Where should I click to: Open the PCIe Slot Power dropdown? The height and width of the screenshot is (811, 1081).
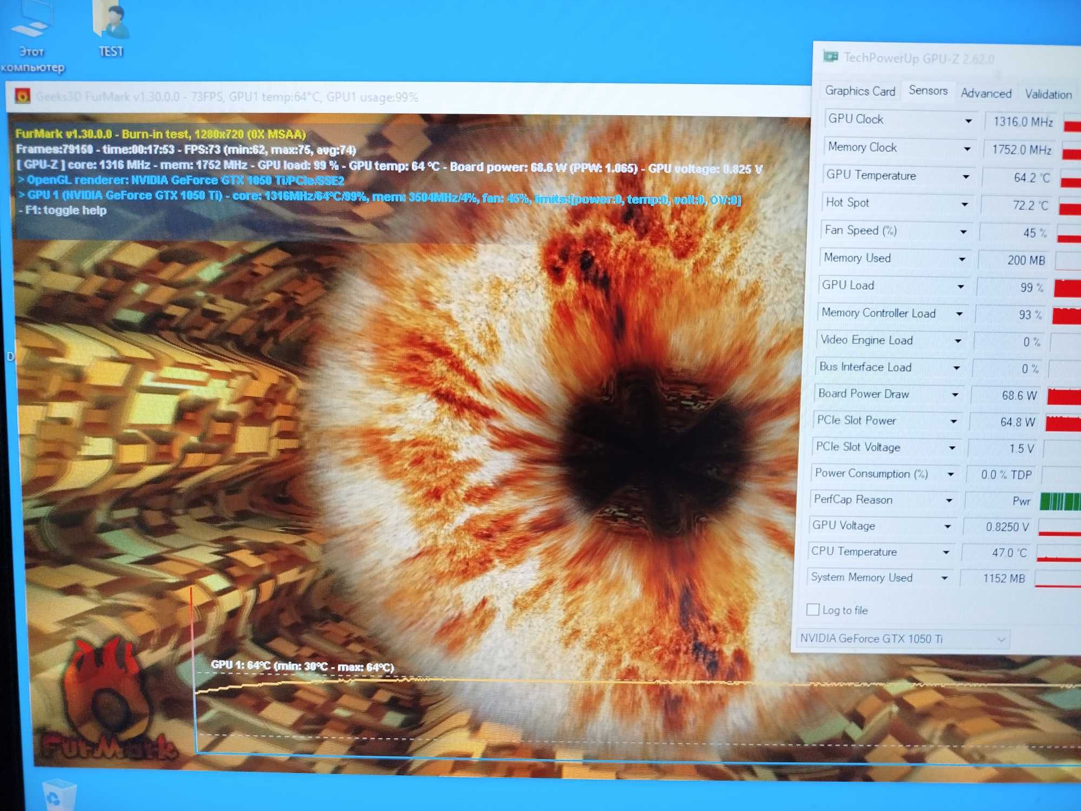tap(953, 421)
